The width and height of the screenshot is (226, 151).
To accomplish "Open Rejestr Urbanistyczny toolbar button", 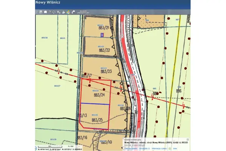I will [83, 12].
